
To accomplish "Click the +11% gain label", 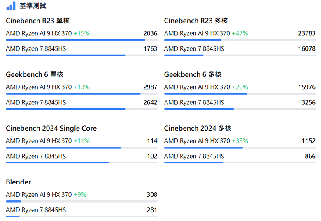I will click(x=81, y=141).
